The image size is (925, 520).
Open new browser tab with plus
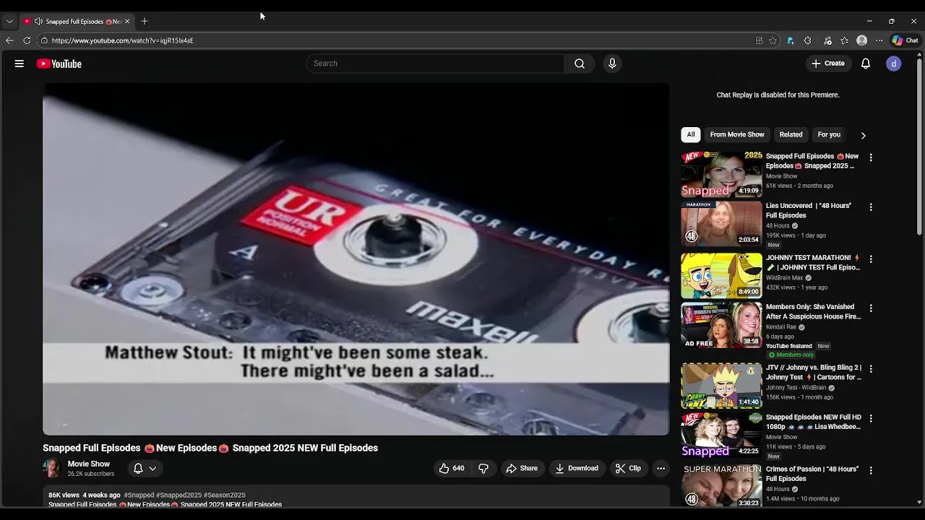coord(145,21)
